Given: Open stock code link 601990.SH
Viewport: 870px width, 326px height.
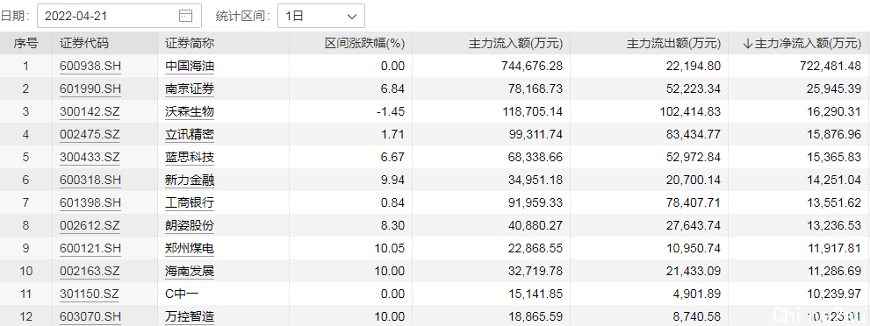Looking at the screenshot, I should [90, 89].
